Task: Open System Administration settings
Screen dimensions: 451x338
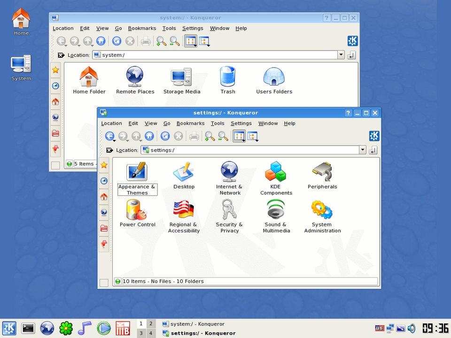Action: [x=322, y=210]
